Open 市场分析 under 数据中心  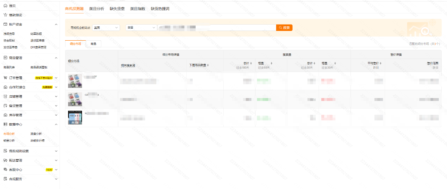pyautogui.click(x=9, y=133)
